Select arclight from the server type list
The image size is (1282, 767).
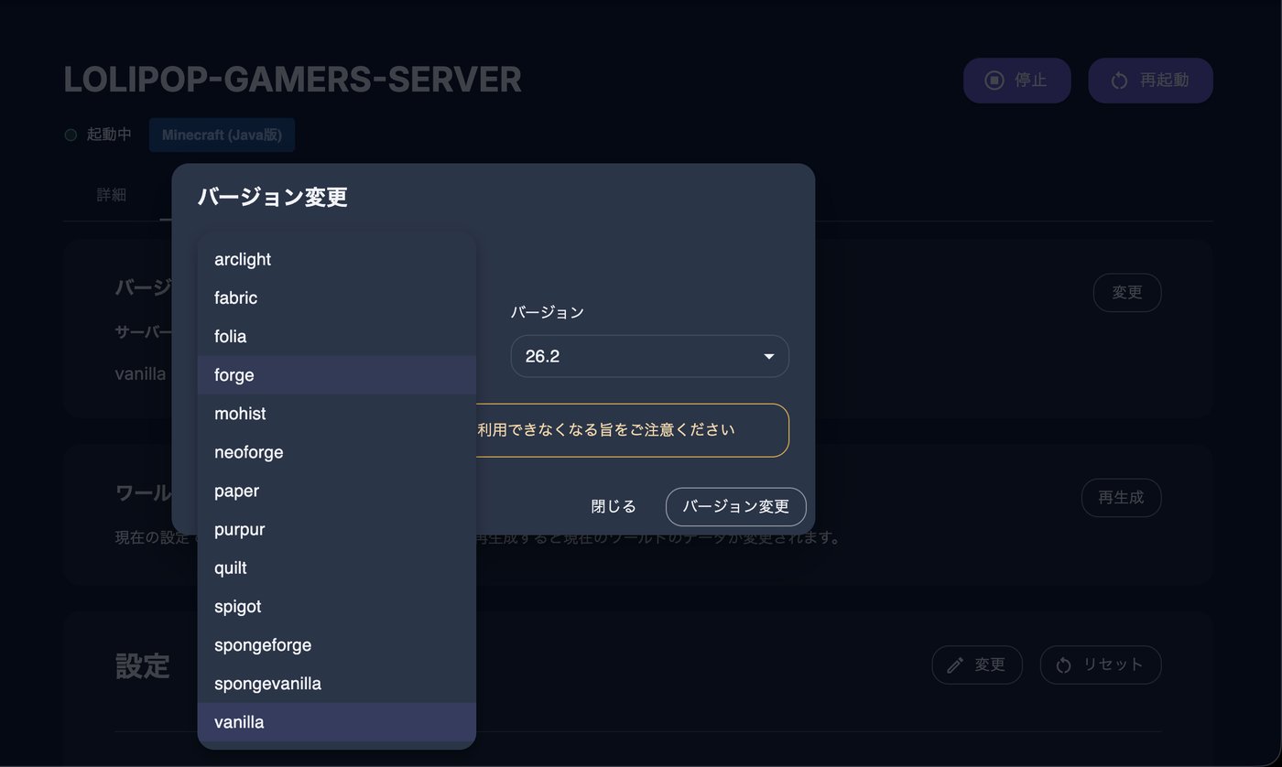pyautogui.click(x=336, y=259)
